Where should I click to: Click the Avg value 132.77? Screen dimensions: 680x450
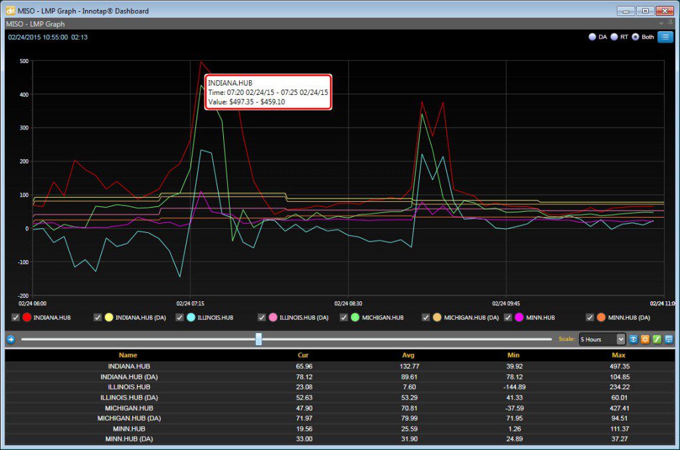tap(409, 366)
